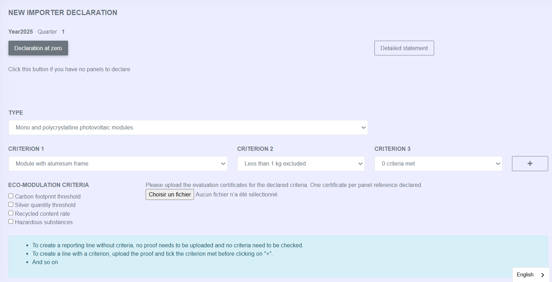Click the 'And so on' bullet
The width and height of the screenshot is (552, 282).
(45, 262)
